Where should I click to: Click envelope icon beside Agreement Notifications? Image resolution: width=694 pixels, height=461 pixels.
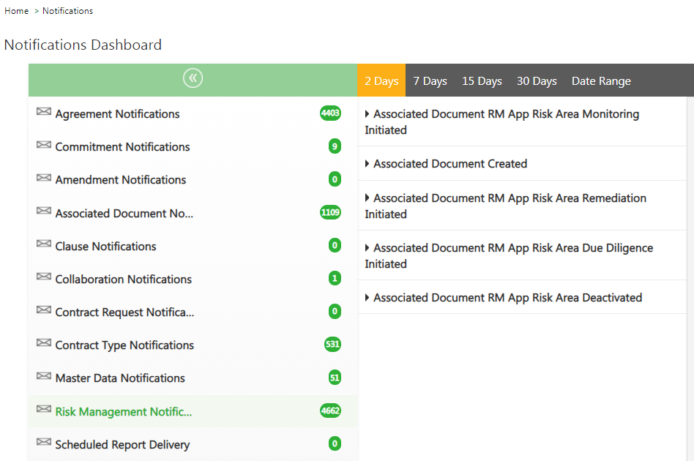(x=44, y=112)
